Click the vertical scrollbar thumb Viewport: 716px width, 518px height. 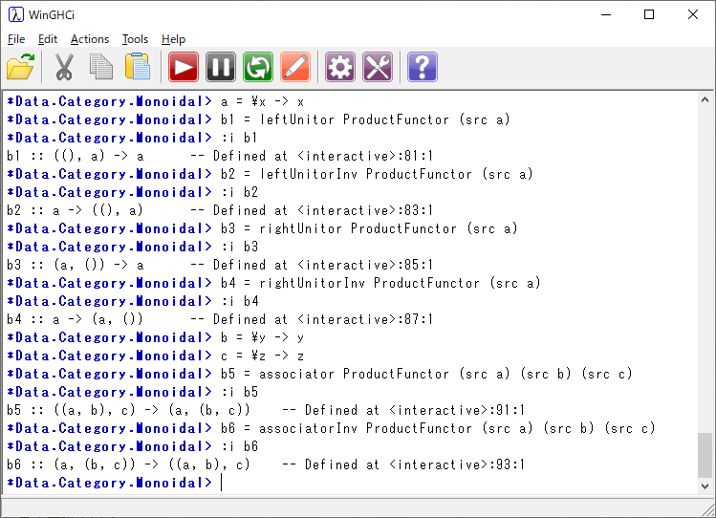[x=705, y=455]
